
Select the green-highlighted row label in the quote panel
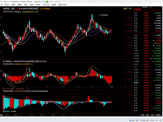click(x=136, y=83)
